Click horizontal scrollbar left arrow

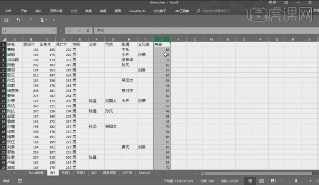tap(203, 173)
